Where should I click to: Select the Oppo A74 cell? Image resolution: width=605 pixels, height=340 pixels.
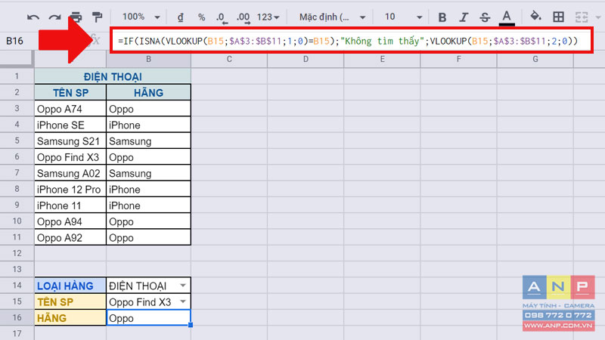tap(70, 109)
